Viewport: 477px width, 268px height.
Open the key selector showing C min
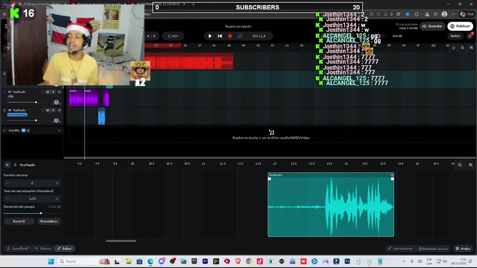[x=173, y=36]
